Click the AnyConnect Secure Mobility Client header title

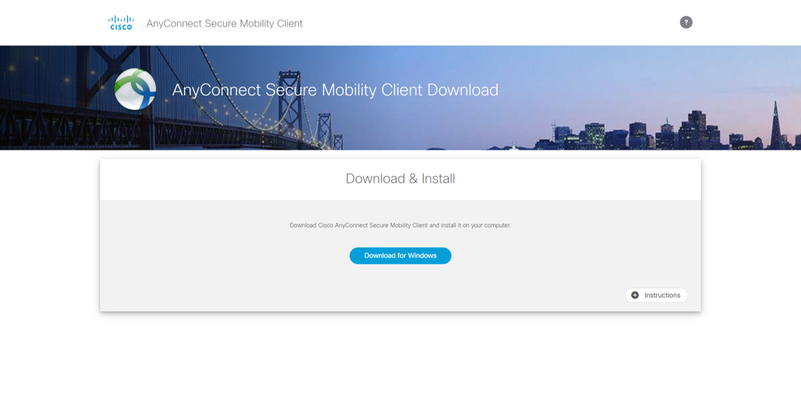(x=225, y=24)
